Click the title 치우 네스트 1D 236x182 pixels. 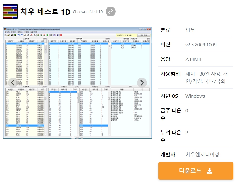coord(45,12)
